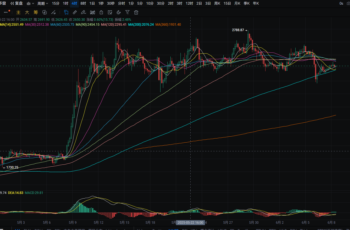The width and height of the screenshot is (350, 230).
Task: Expand the chart type candlestick dropdown
Action: pyautogui.click(x=30, y=4)
